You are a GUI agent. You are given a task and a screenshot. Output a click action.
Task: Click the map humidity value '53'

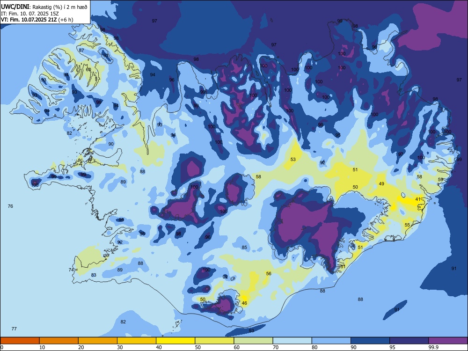pos(293,160)
